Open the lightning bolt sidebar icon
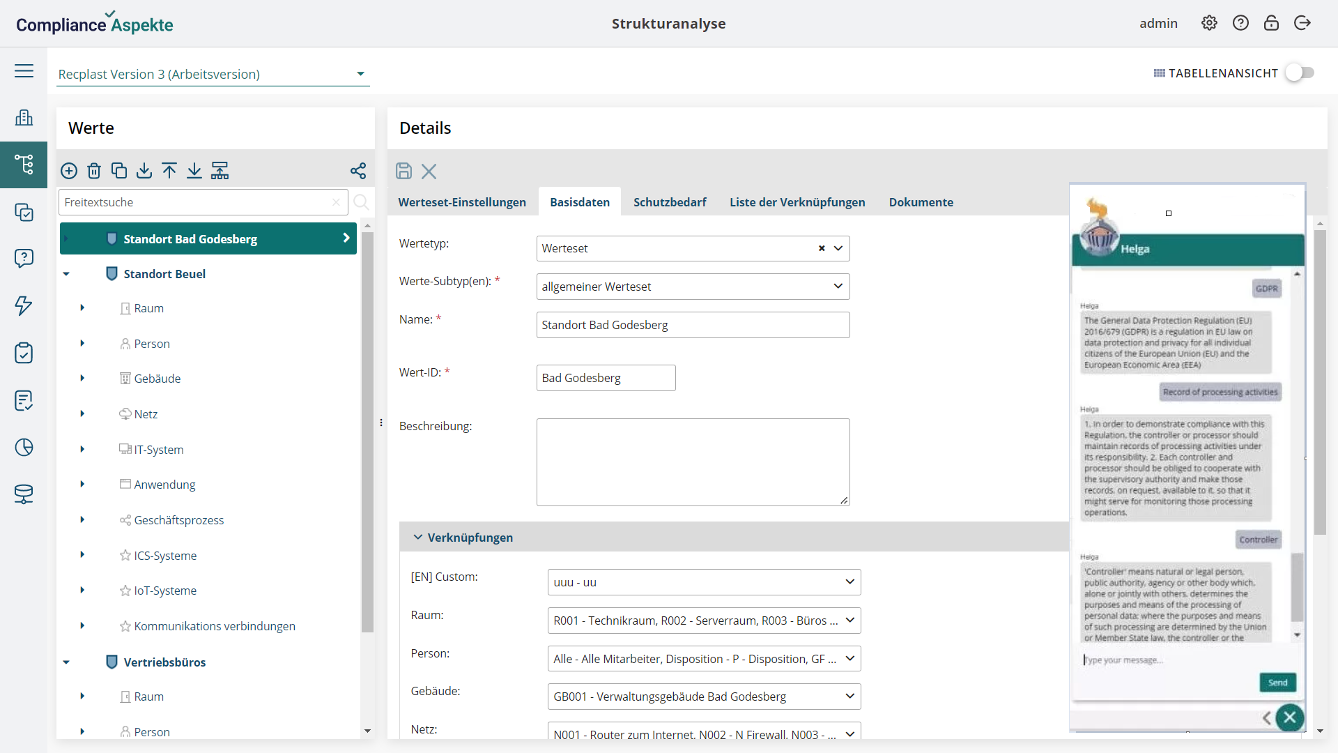The height and width of the screenshot is (753, 1338). point(24,305)
